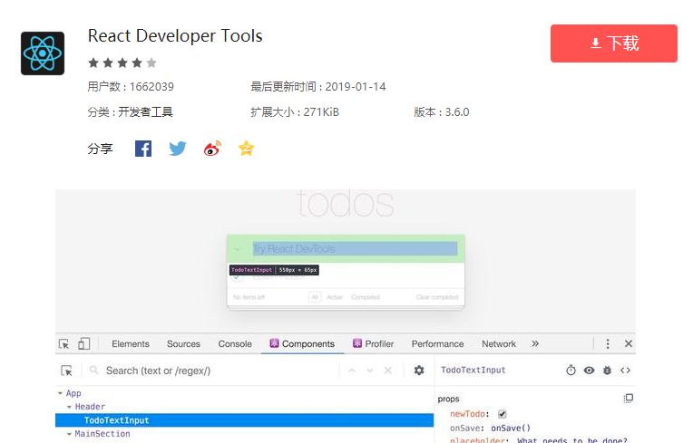Switch to the Elements tab

131,343
